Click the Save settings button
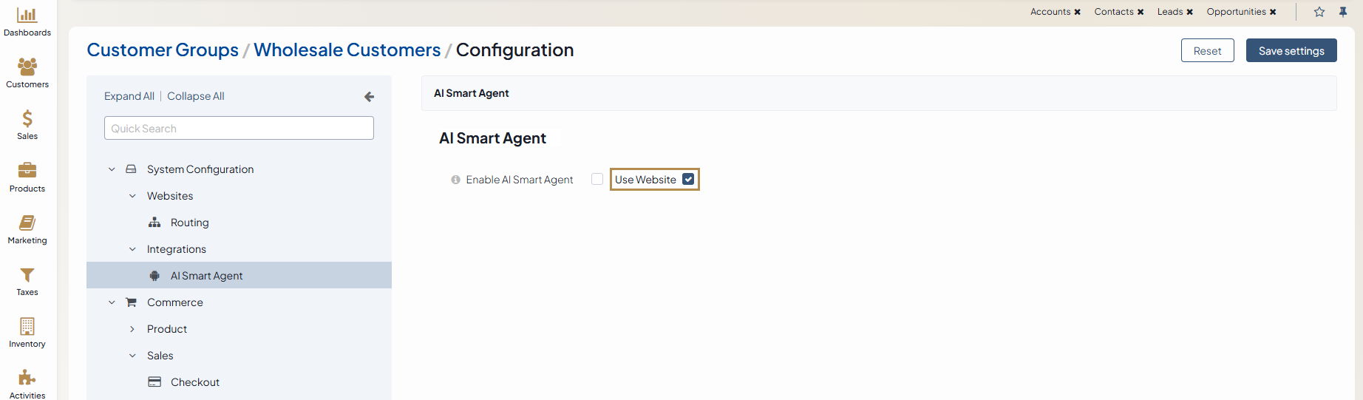Image resolution: width=1363 pixels, height=400 pixels. (x=1291, y=51)
